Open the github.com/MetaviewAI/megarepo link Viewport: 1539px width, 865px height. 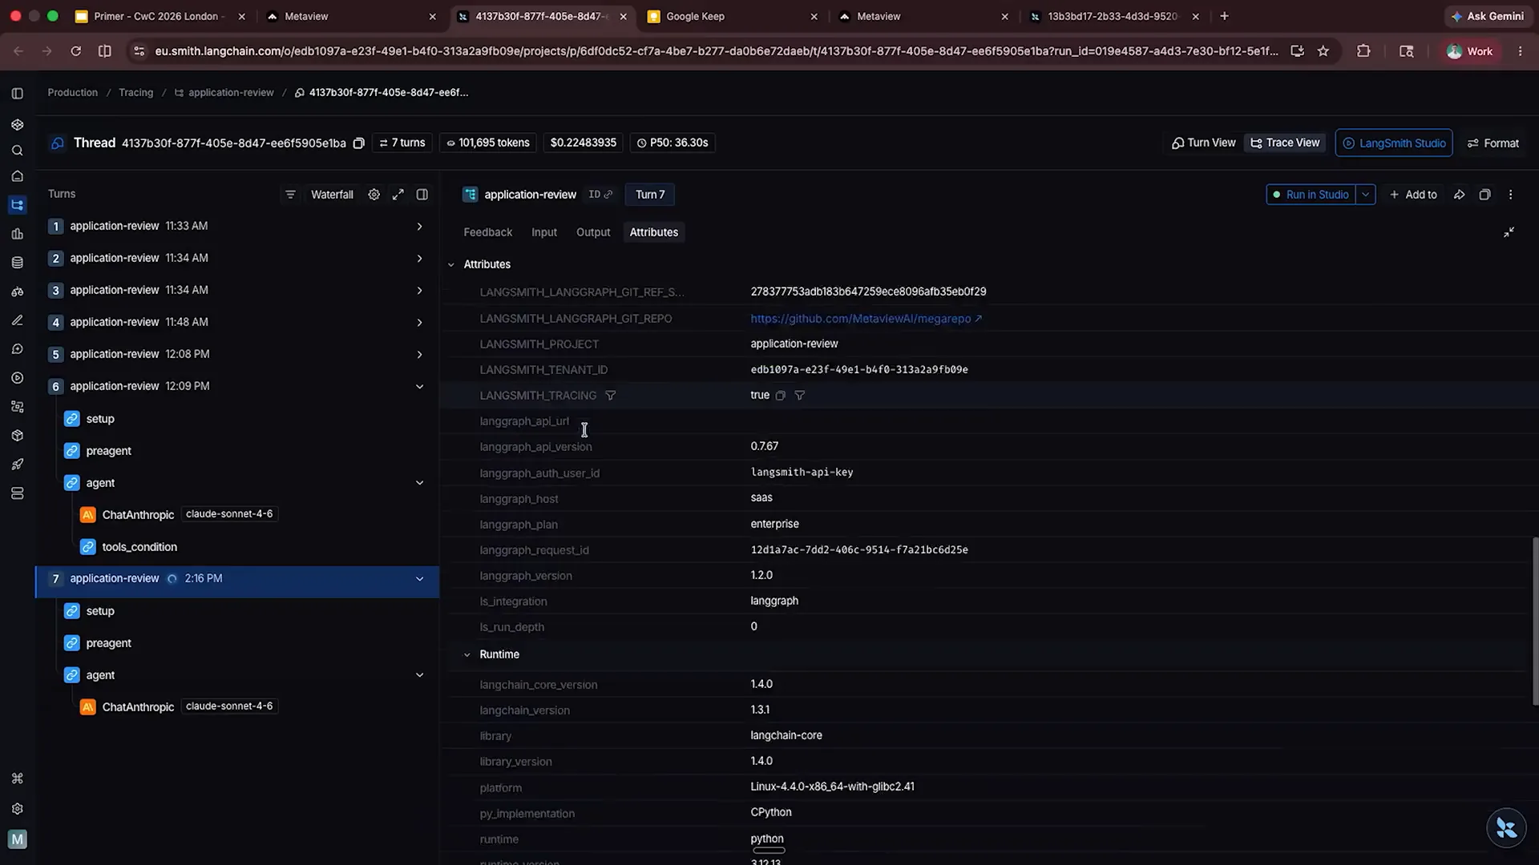[866, 319]
